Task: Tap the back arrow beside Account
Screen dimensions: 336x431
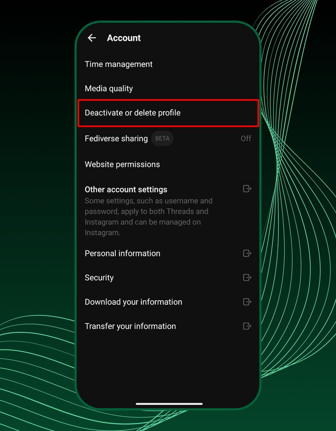Action: 92,38
